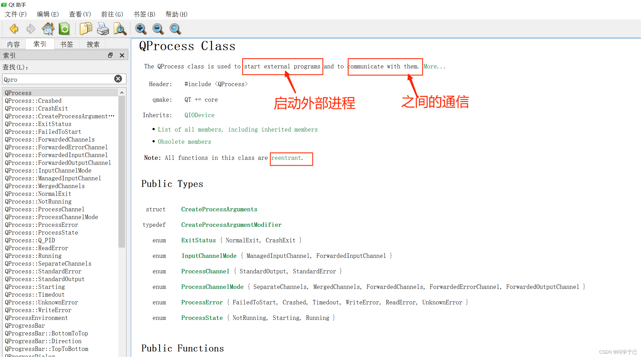Select QProcess::CrashExit index entry
Viewport: 641px width, 357px height.
point(61,109)
